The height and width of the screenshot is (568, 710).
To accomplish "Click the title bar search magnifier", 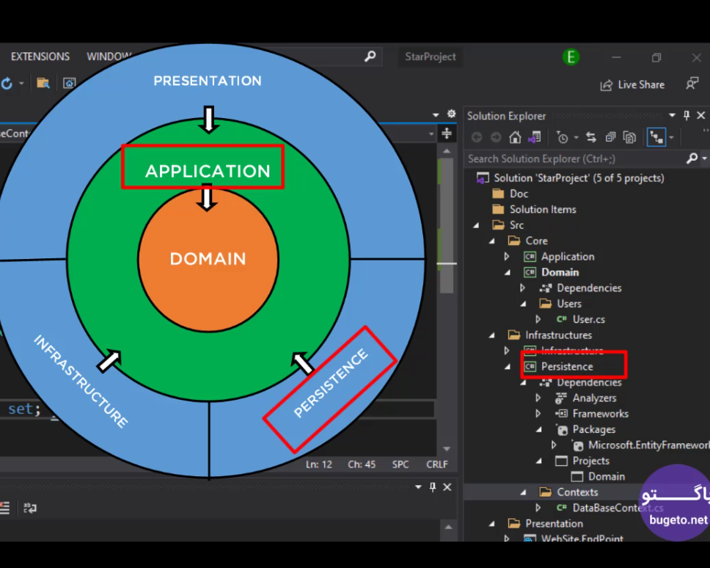I will coord(370,57).
